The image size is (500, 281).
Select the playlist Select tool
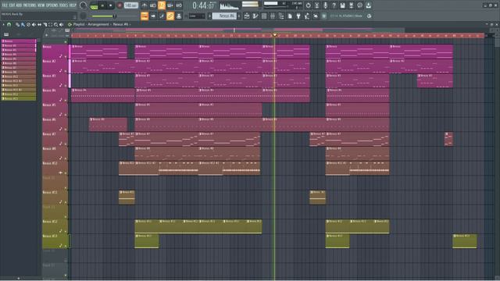click(50, 24)
